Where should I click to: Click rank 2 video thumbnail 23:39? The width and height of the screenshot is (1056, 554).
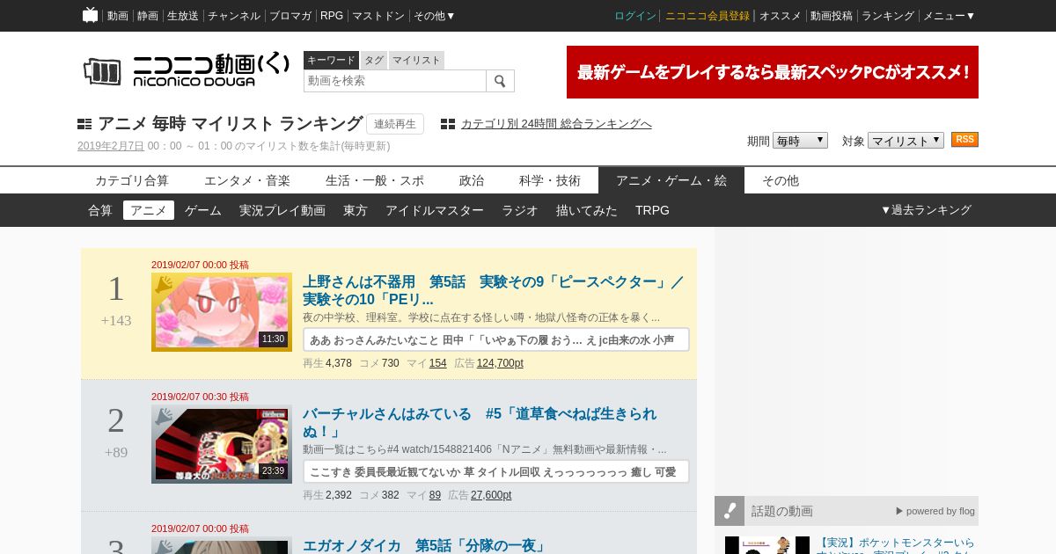pos(222,444)
